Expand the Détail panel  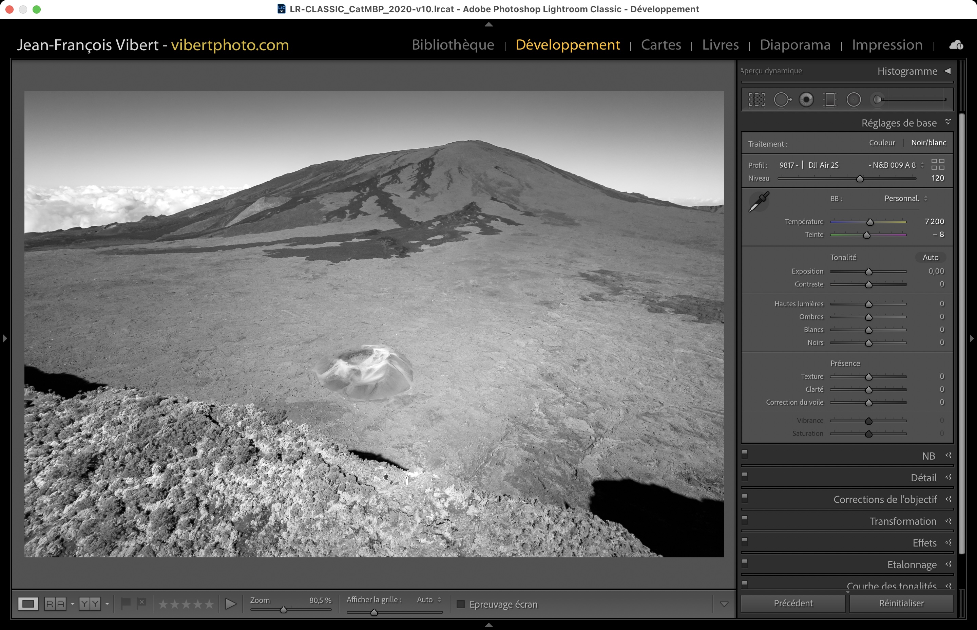[x=923, y=478]
